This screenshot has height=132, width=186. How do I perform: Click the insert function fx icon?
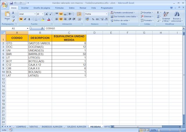[42, 28]
